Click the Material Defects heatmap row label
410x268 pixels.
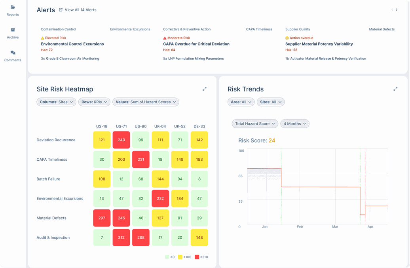[x=51, y=218]
